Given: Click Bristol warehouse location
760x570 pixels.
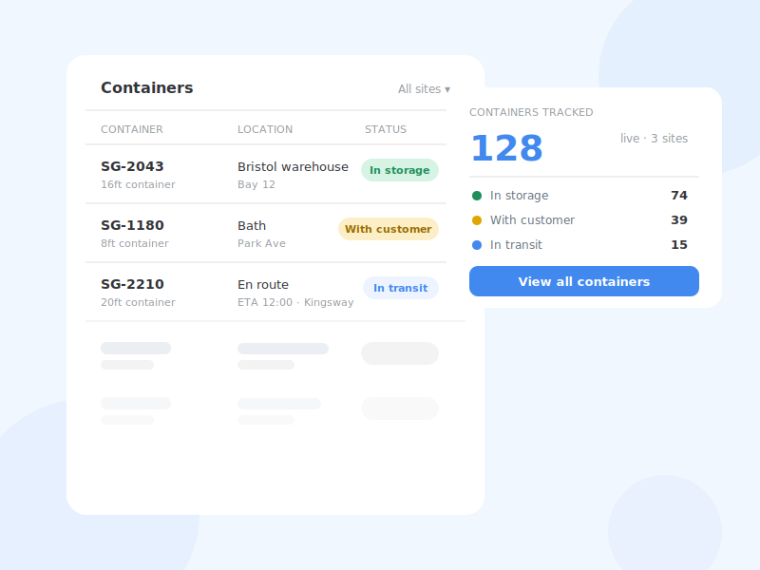Looking at the screenshot, I should pyautogui.click(x=293, y=167).
